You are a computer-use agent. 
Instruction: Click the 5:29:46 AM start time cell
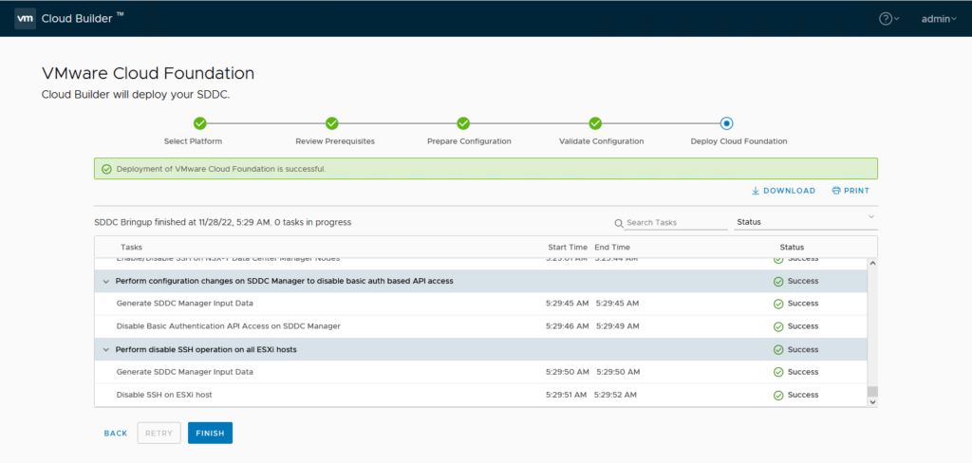point(568,326)
